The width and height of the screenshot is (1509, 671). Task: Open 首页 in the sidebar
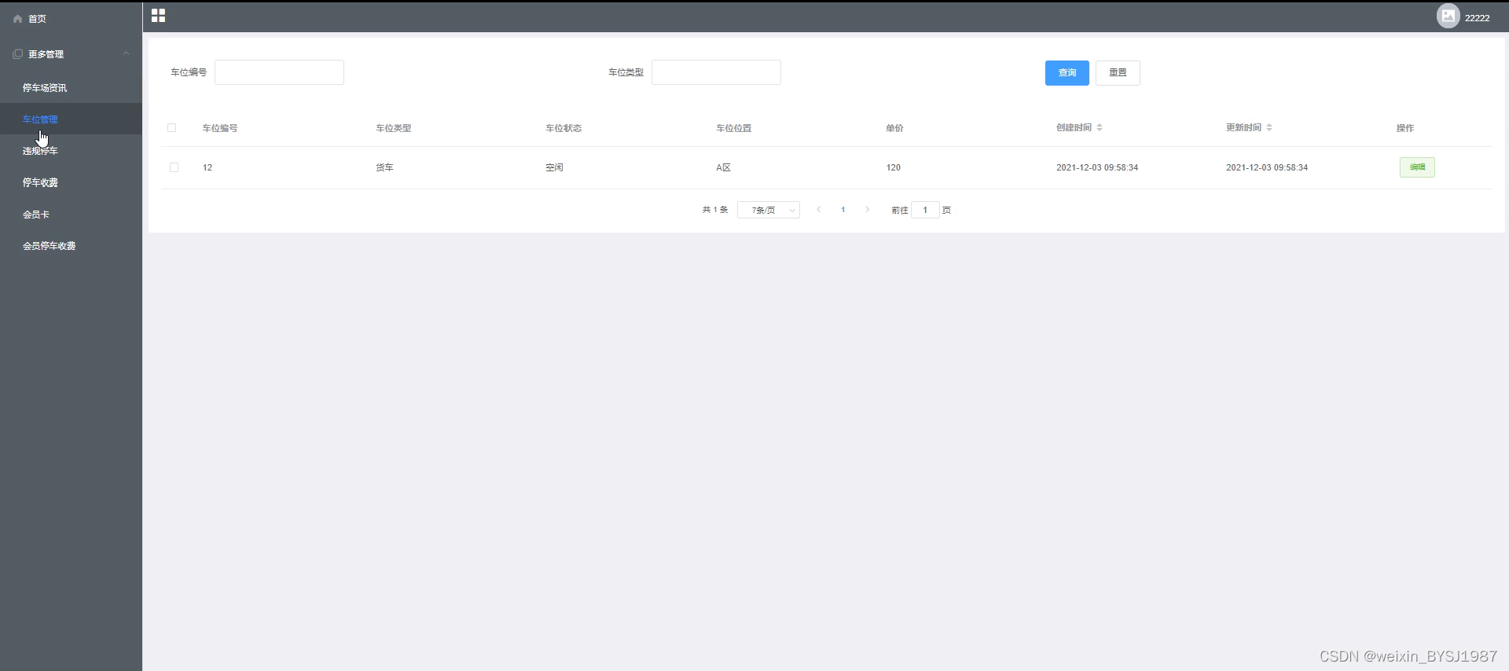click(x=37, y=19)
